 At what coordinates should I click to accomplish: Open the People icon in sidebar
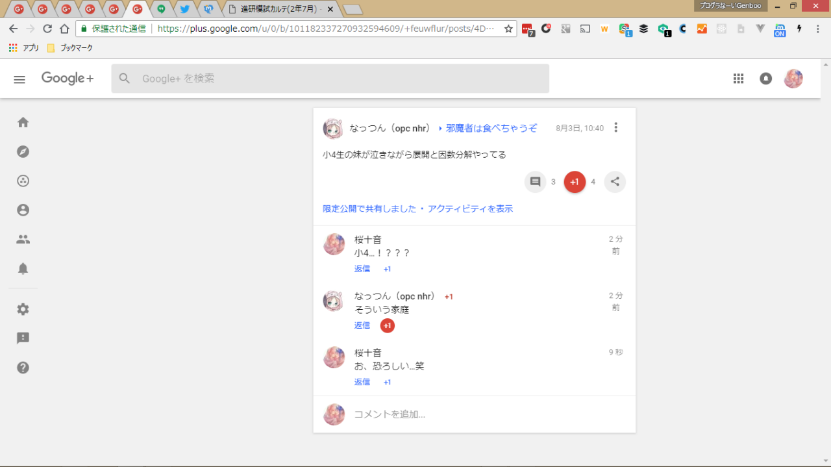coord(23,240)
